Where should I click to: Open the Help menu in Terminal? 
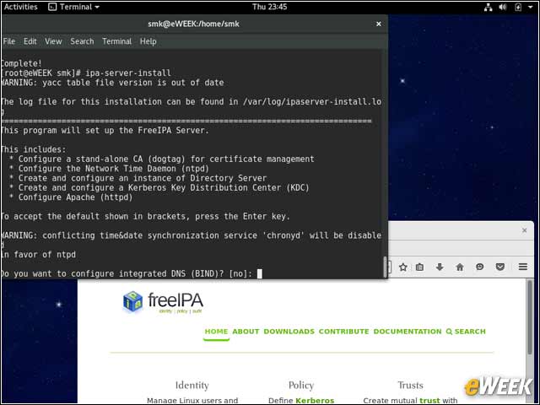point(148,41)
